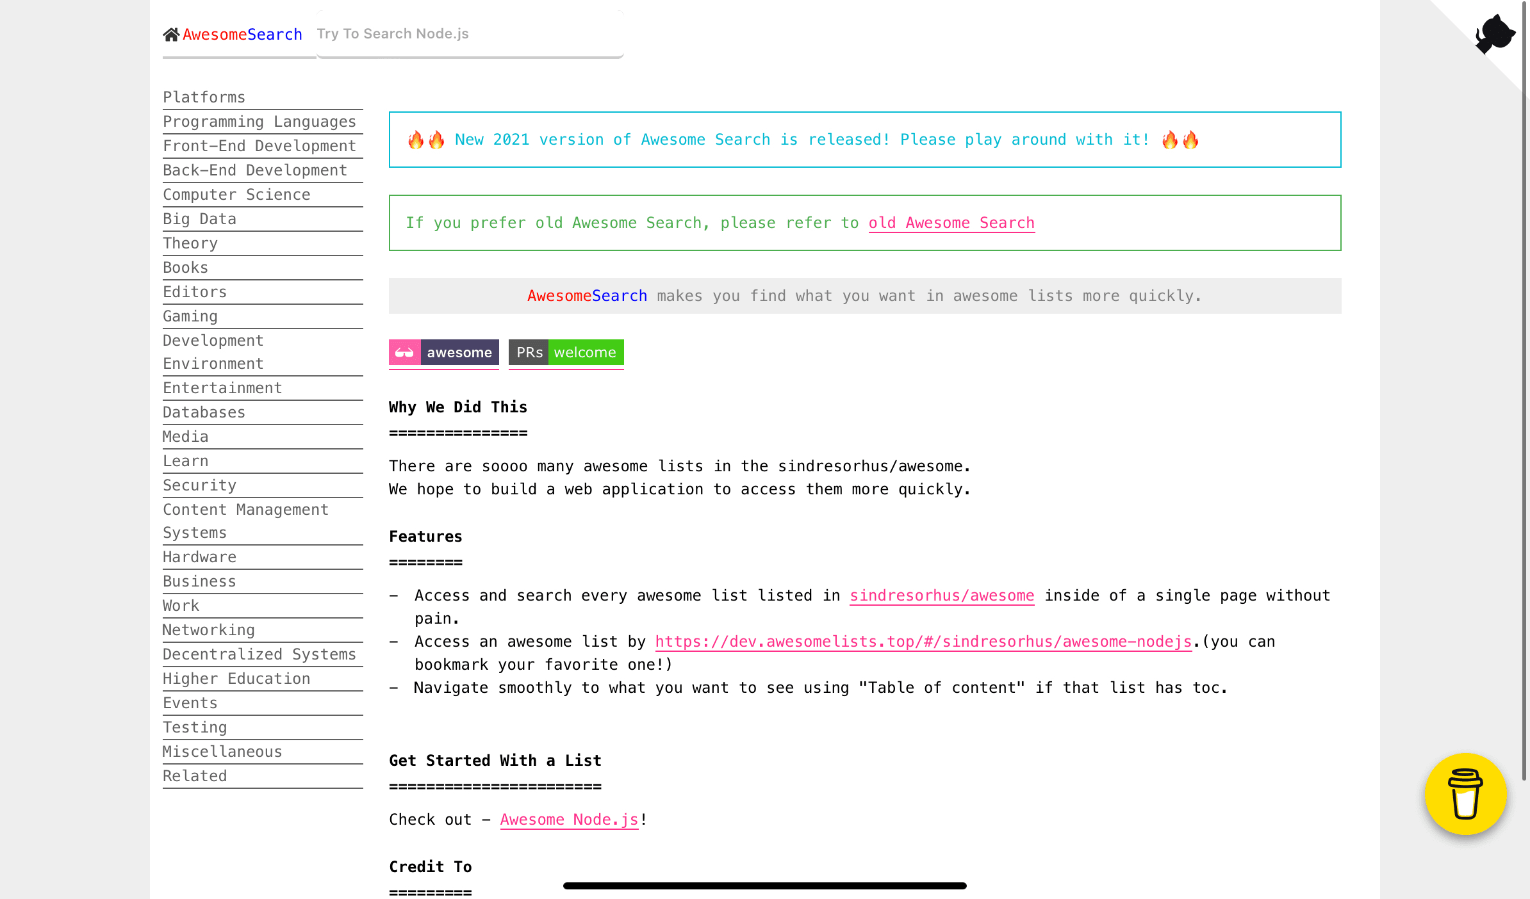Viewport: 1530px width, 899px height.
Task: Click the New 2021 version announcement text
Action: 803,140
